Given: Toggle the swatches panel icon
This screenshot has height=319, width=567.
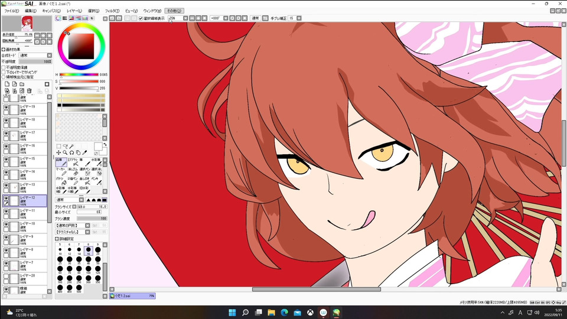Looking at the screenshot, I should point(85,18).
